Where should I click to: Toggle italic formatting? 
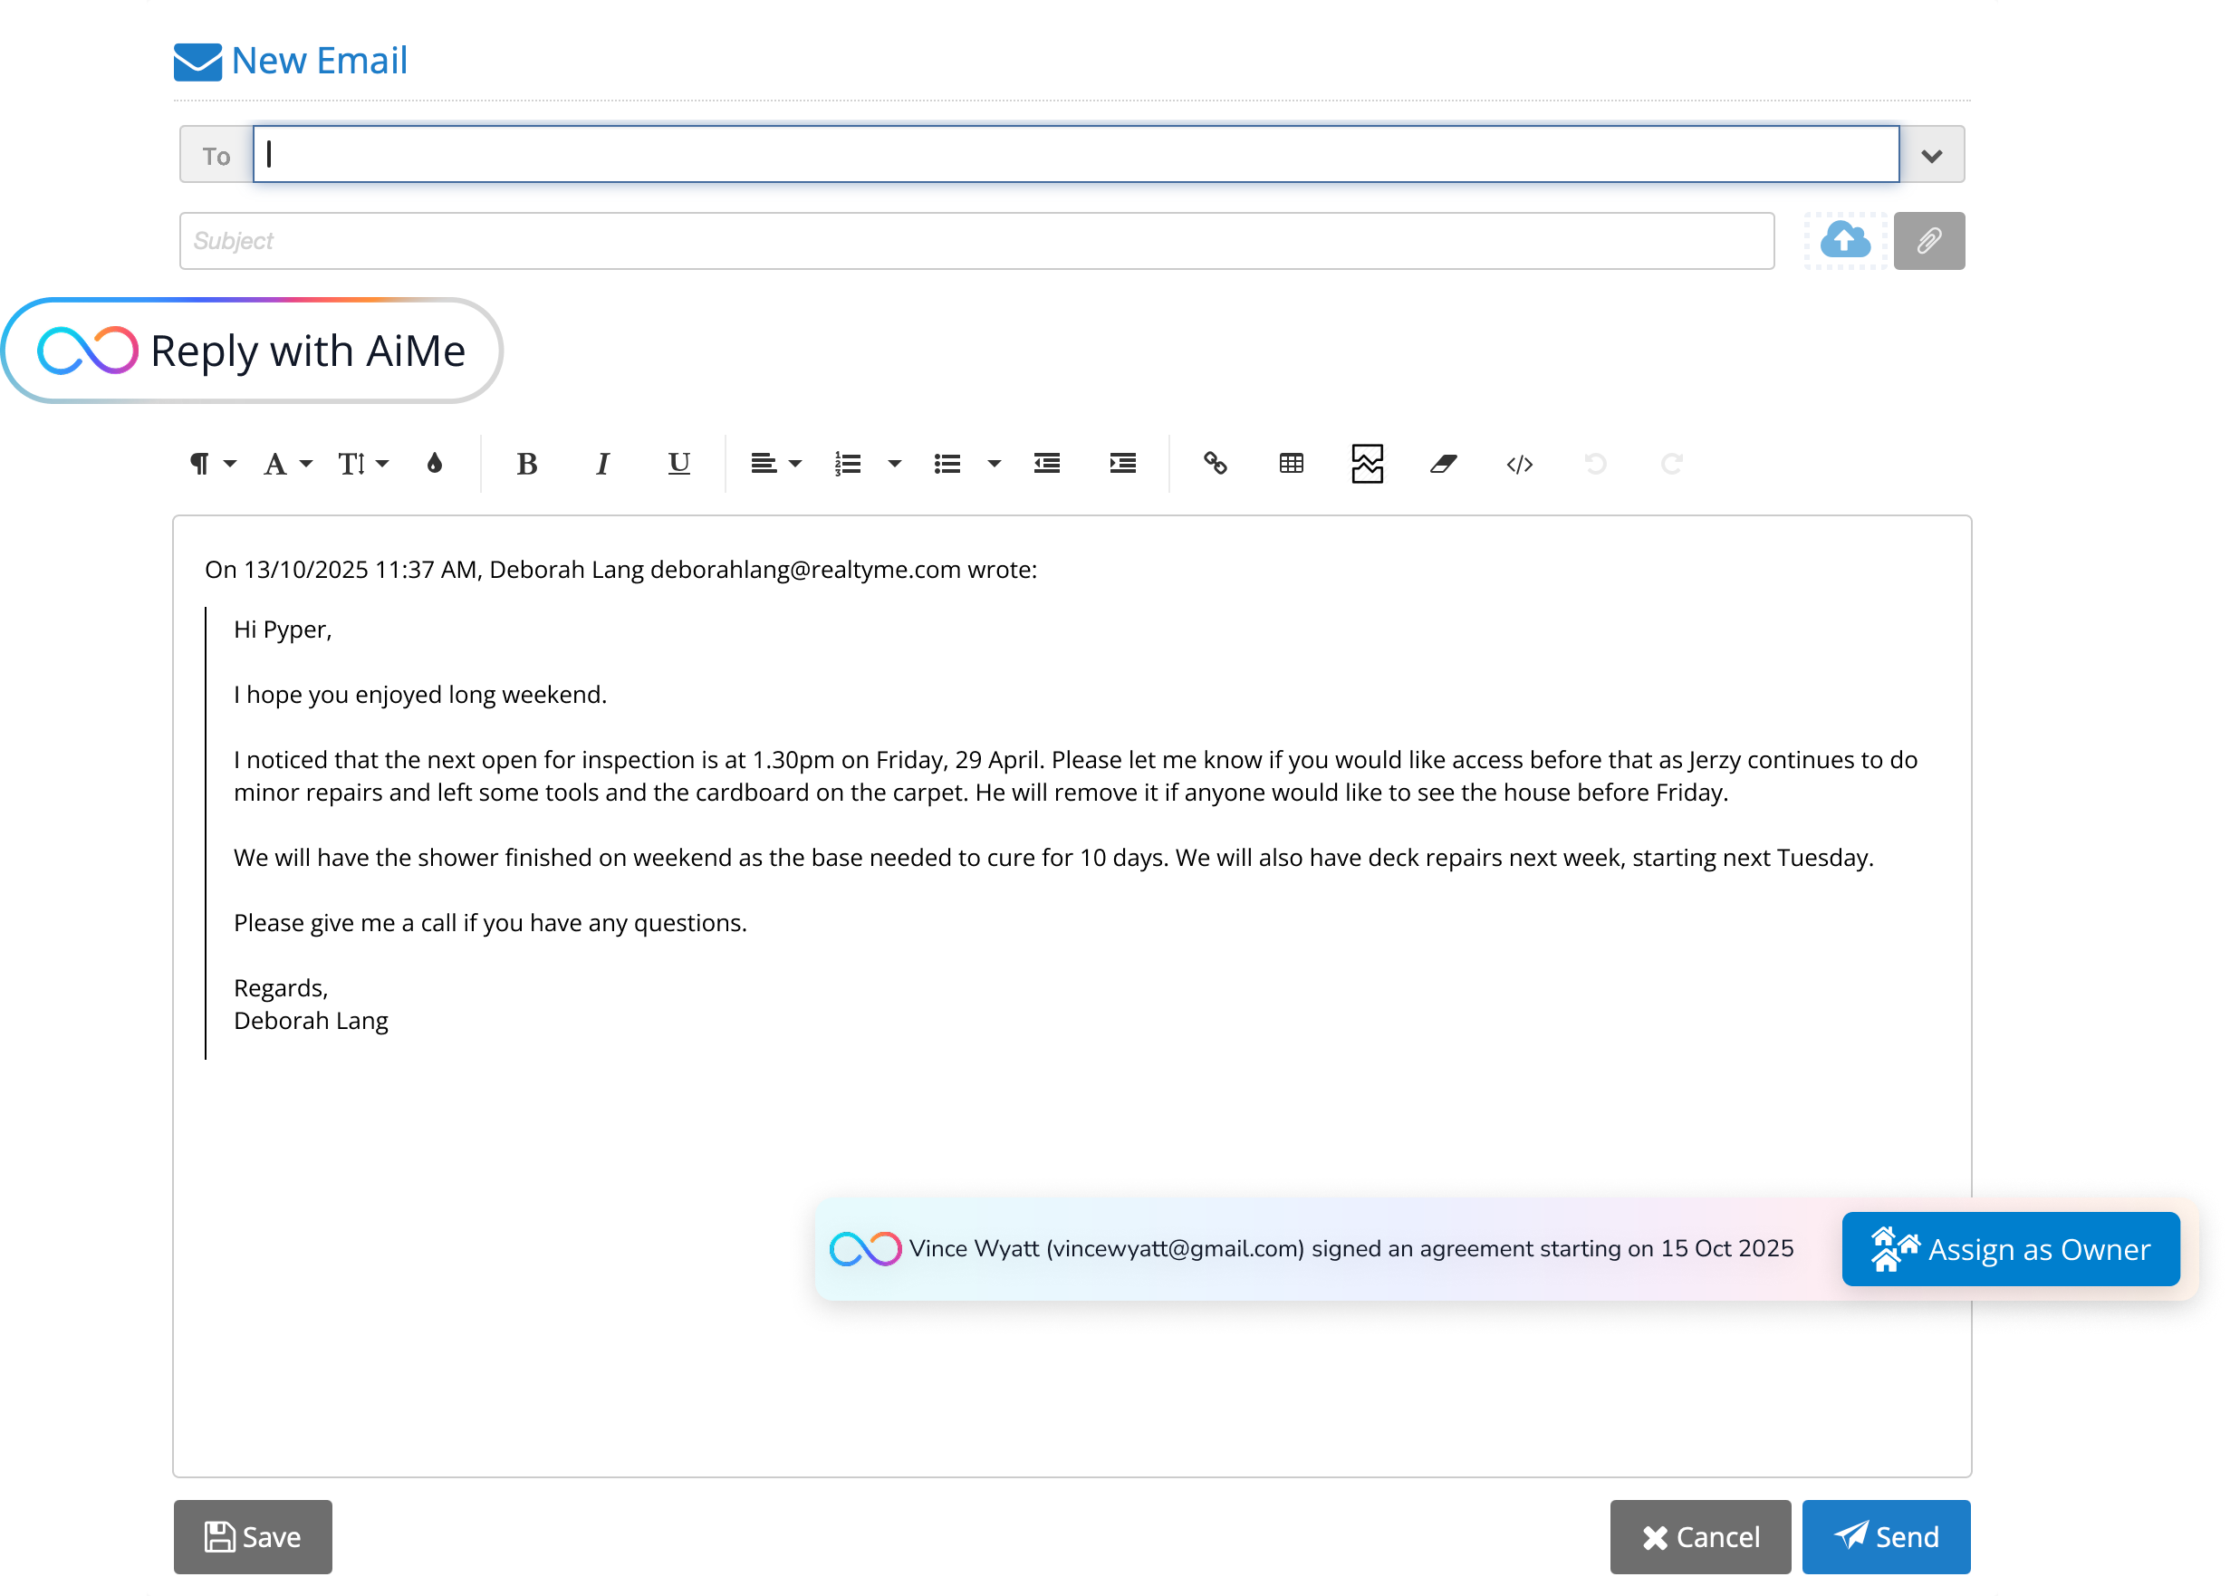coord(602,464)
